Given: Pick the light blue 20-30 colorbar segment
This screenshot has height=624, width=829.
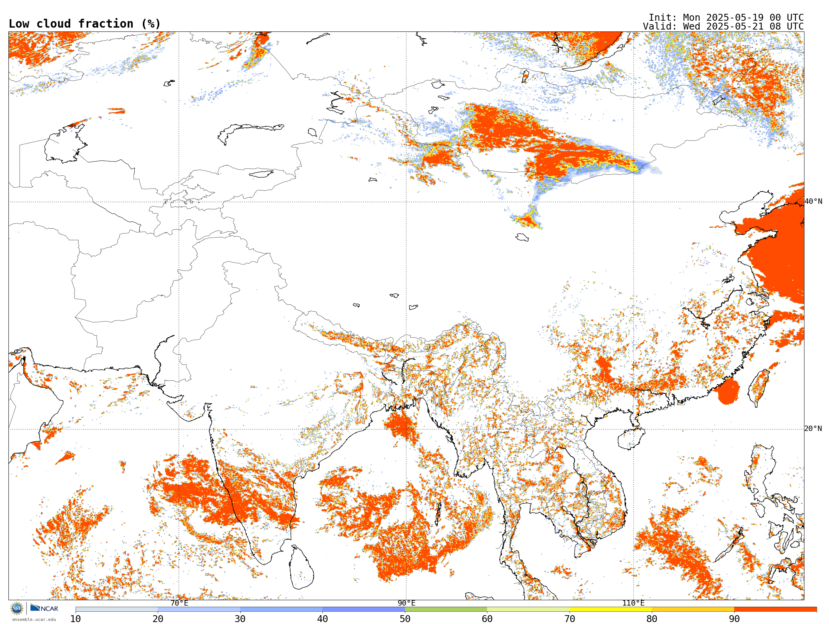Looking at the screenshot, I should tap(199, 609).
